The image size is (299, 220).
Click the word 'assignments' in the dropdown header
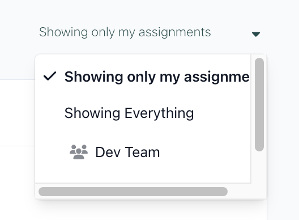(174, 32)
